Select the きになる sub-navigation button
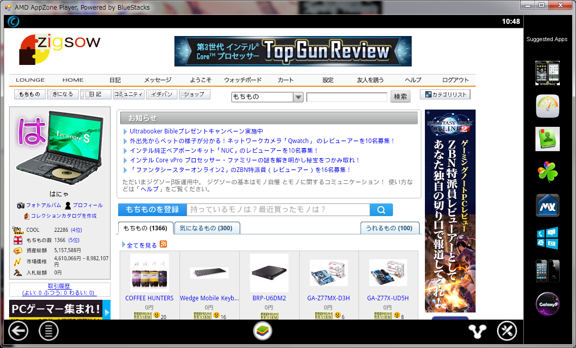576x348 pixels. coord(63,94)
